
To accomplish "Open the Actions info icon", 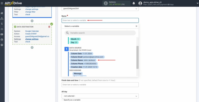I will (106, 3).
